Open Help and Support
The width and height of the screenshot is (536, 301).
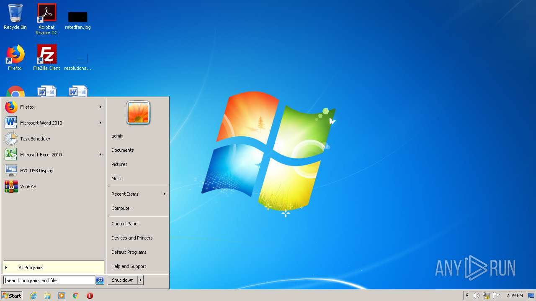click(138, 266)
